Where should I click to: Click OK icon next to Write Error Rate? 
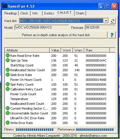8,123
